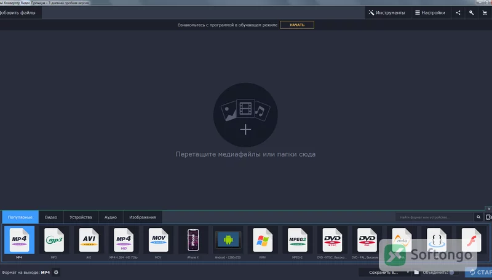Switch to the Видео tab
The image size is (492, 280).
(51, 217)
